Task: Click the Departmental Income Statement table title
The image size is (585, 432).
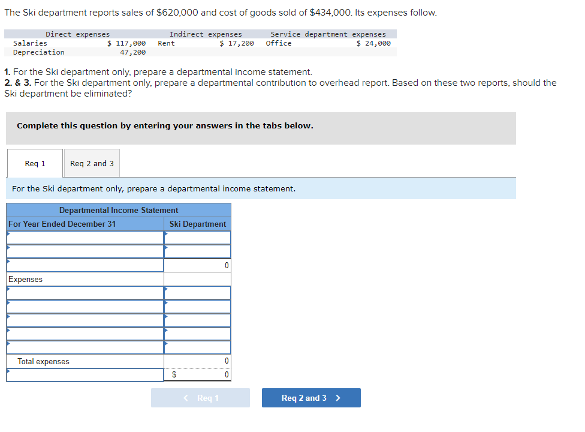Action: pyautogui.click(x=119, y=210)
